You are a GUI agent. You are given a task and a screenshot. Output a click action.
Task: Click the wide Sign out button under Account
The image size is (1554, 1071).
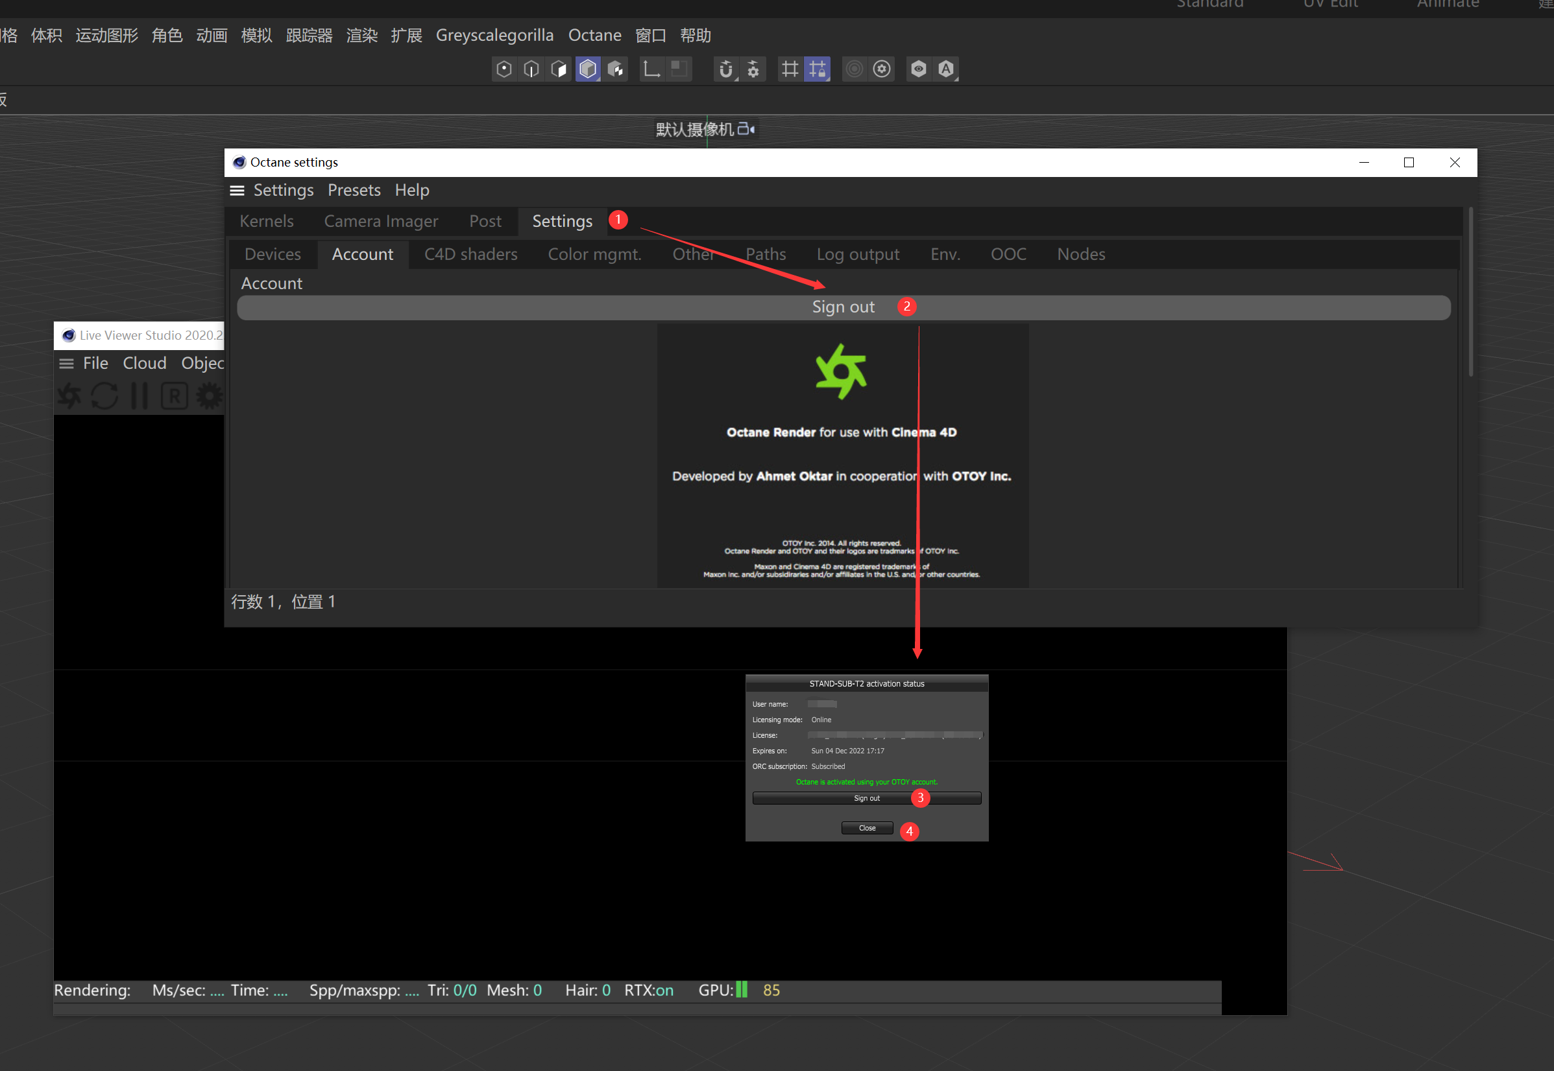coord(843,307)
